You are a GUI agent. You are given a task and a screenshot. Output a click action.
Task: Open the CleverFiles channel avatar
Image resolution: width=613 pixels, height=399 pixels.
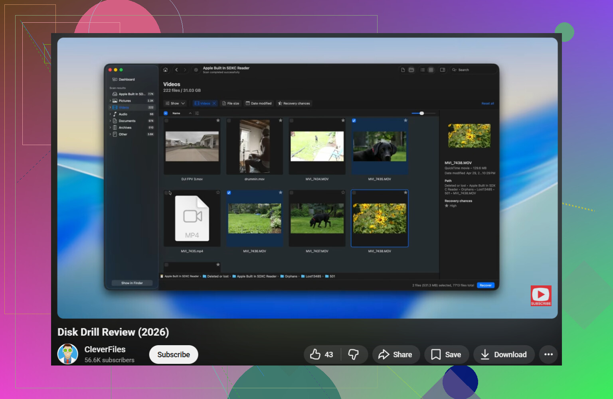click(x=68, y=354)
